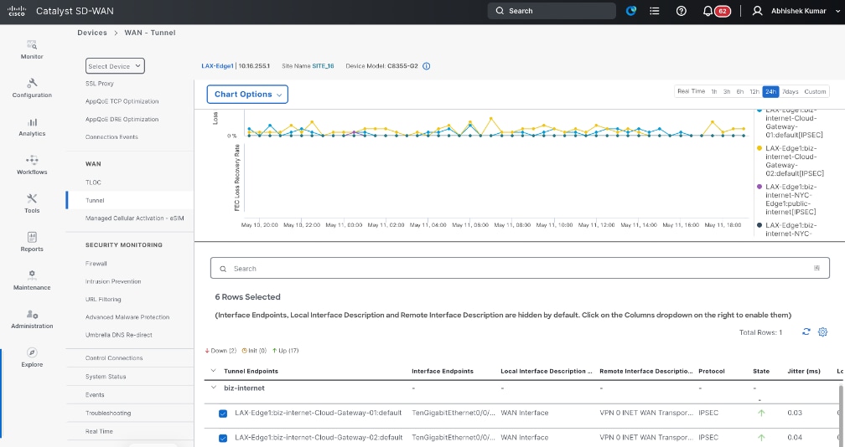The image size is (845, 447).
Task: Open Umbrella DNS Re-direct menu item
Action: 118,335
